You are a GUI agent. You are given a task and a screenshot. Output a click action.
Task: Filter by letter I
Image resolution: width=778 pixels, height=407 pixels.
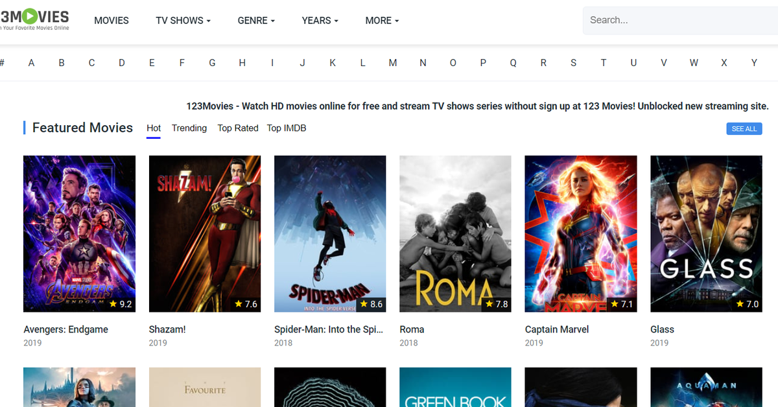tap(272, 63)
